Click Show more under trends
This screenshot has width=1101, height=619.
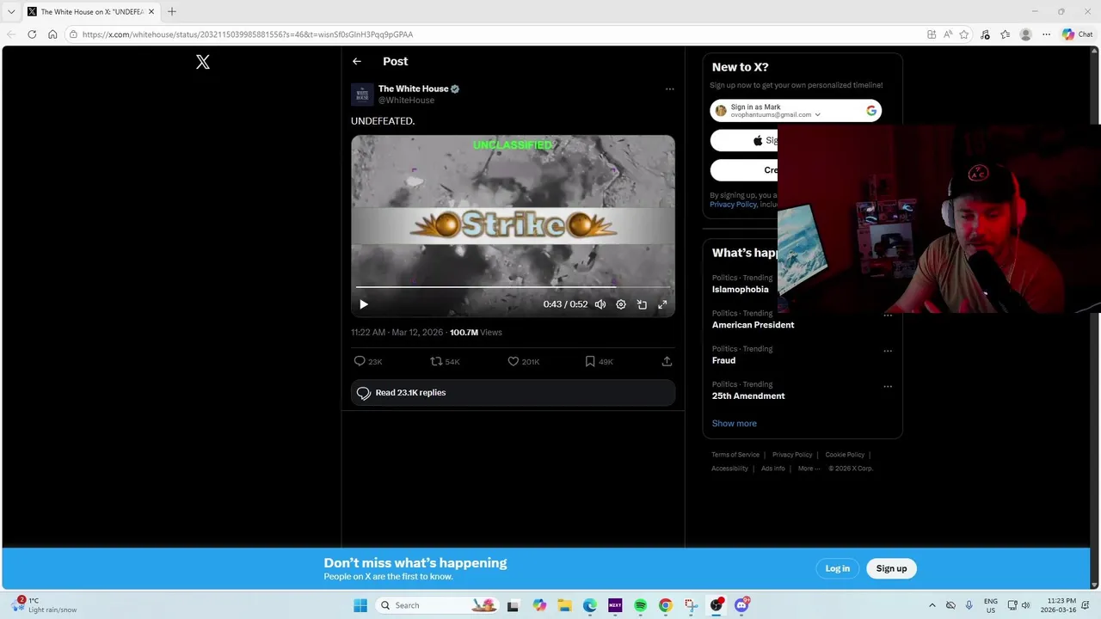[x=734, y=424]
